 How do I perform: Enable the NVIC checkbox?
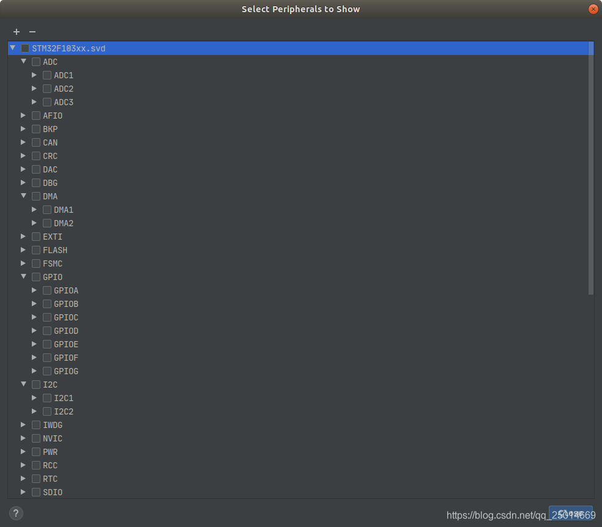coord(36,438)
